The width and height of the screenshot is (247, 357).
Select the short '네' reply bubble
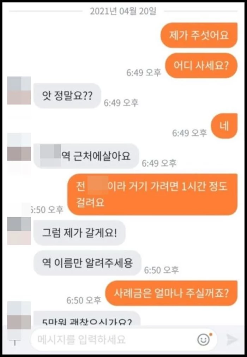(x=224, y=126)
